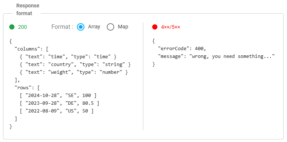Click the green 200 status dot
This screenshot has height=142, width=287.
point(12,27)
